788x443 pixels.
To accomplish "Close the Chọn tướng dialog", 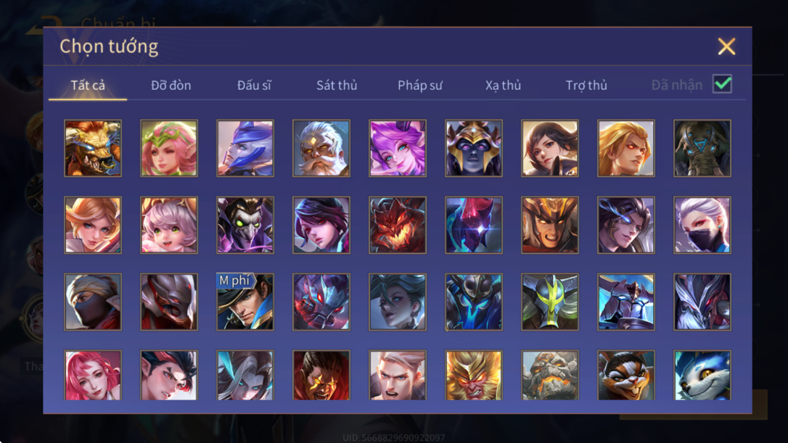I will [x=726, y=46].
